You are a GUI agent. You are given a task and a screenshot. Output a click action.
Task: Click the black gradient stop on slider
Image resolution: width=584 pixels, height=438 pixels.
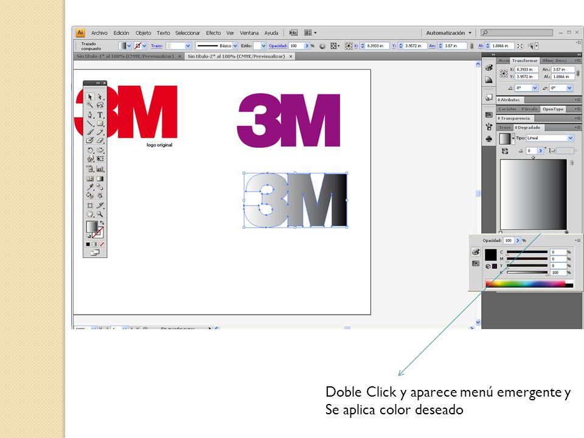point(566,232)
